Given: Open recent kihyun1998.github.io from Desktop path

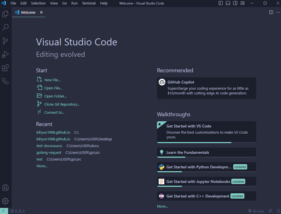Looking at the screenshot, I should click(x=53, y=139).
